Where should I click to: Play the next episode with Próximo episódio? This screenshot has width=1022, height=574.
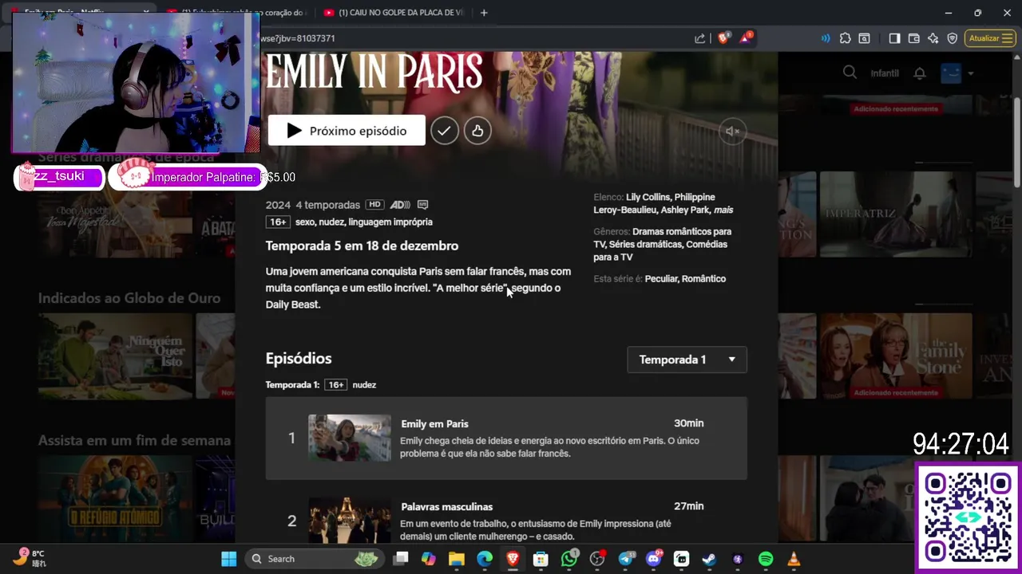[x=347, y=131]
